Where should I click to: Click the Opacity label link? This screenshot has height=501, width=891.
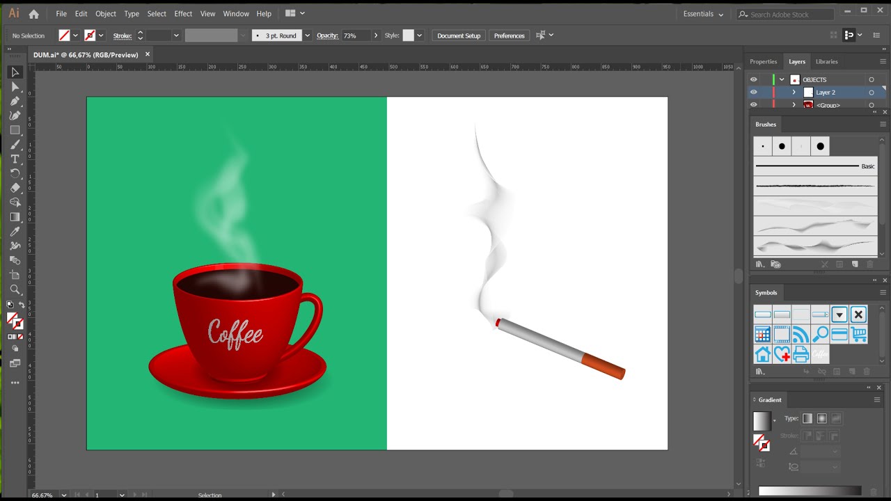(327, 35)
